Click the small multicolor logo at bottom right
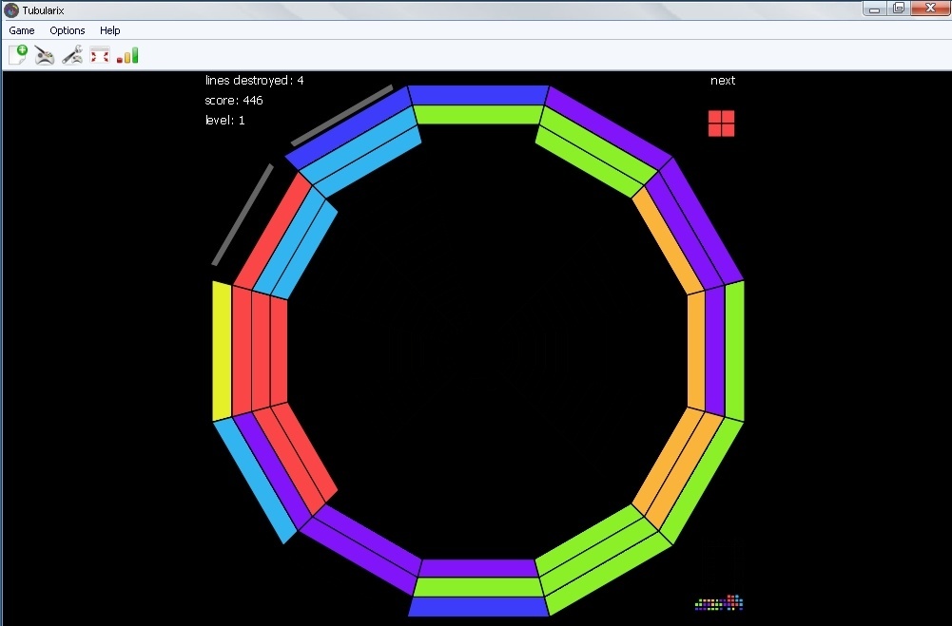952x626 pixels. pos(719,601)
